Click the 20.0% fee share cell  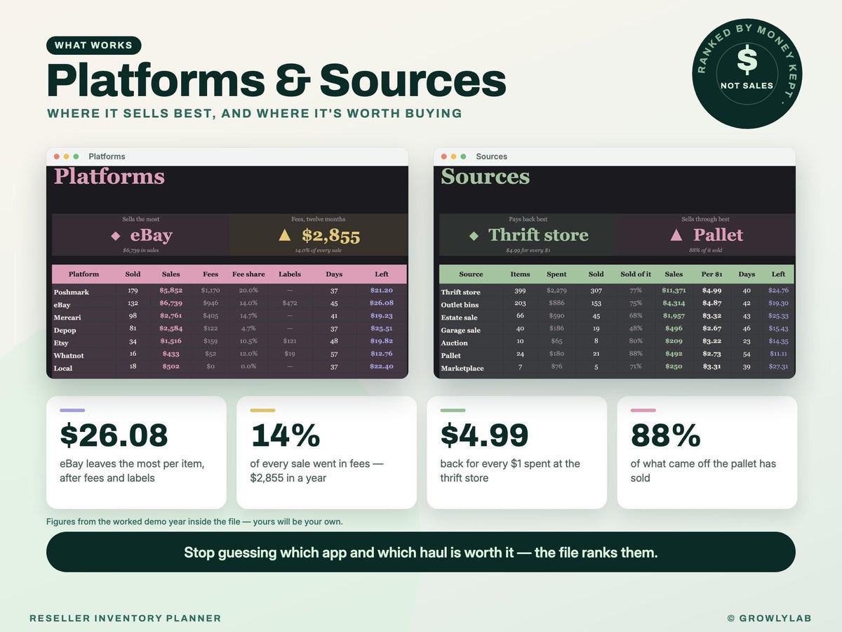click(248, 290)
